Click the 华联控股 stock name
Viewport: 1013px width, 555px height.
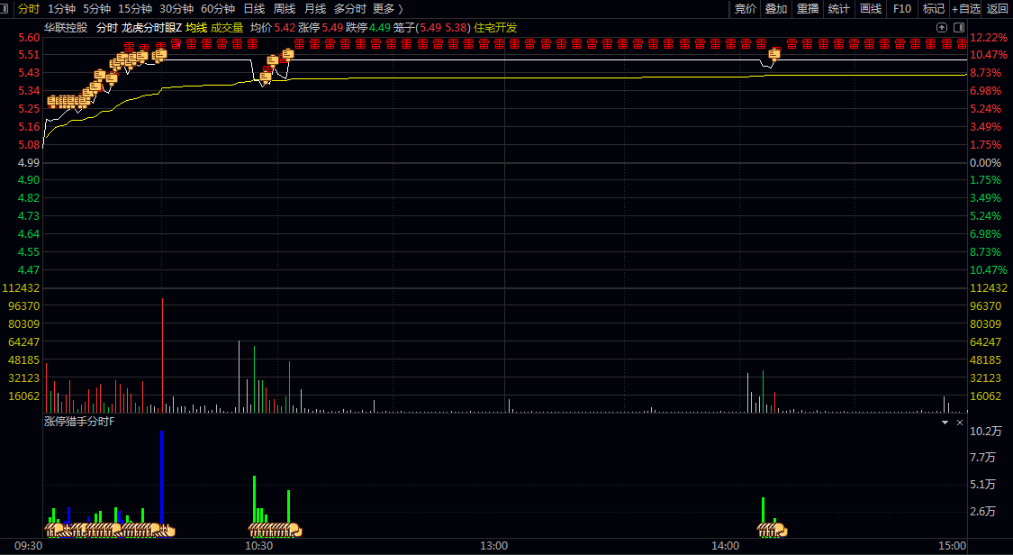click(65, 27)
